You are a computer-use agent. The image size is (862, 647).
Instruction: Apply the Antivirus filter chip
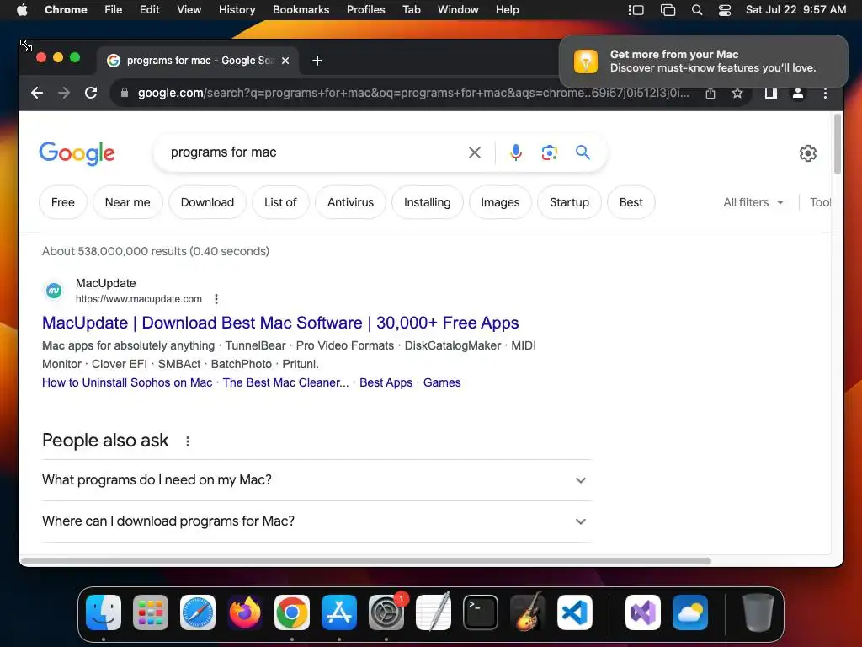350,202
